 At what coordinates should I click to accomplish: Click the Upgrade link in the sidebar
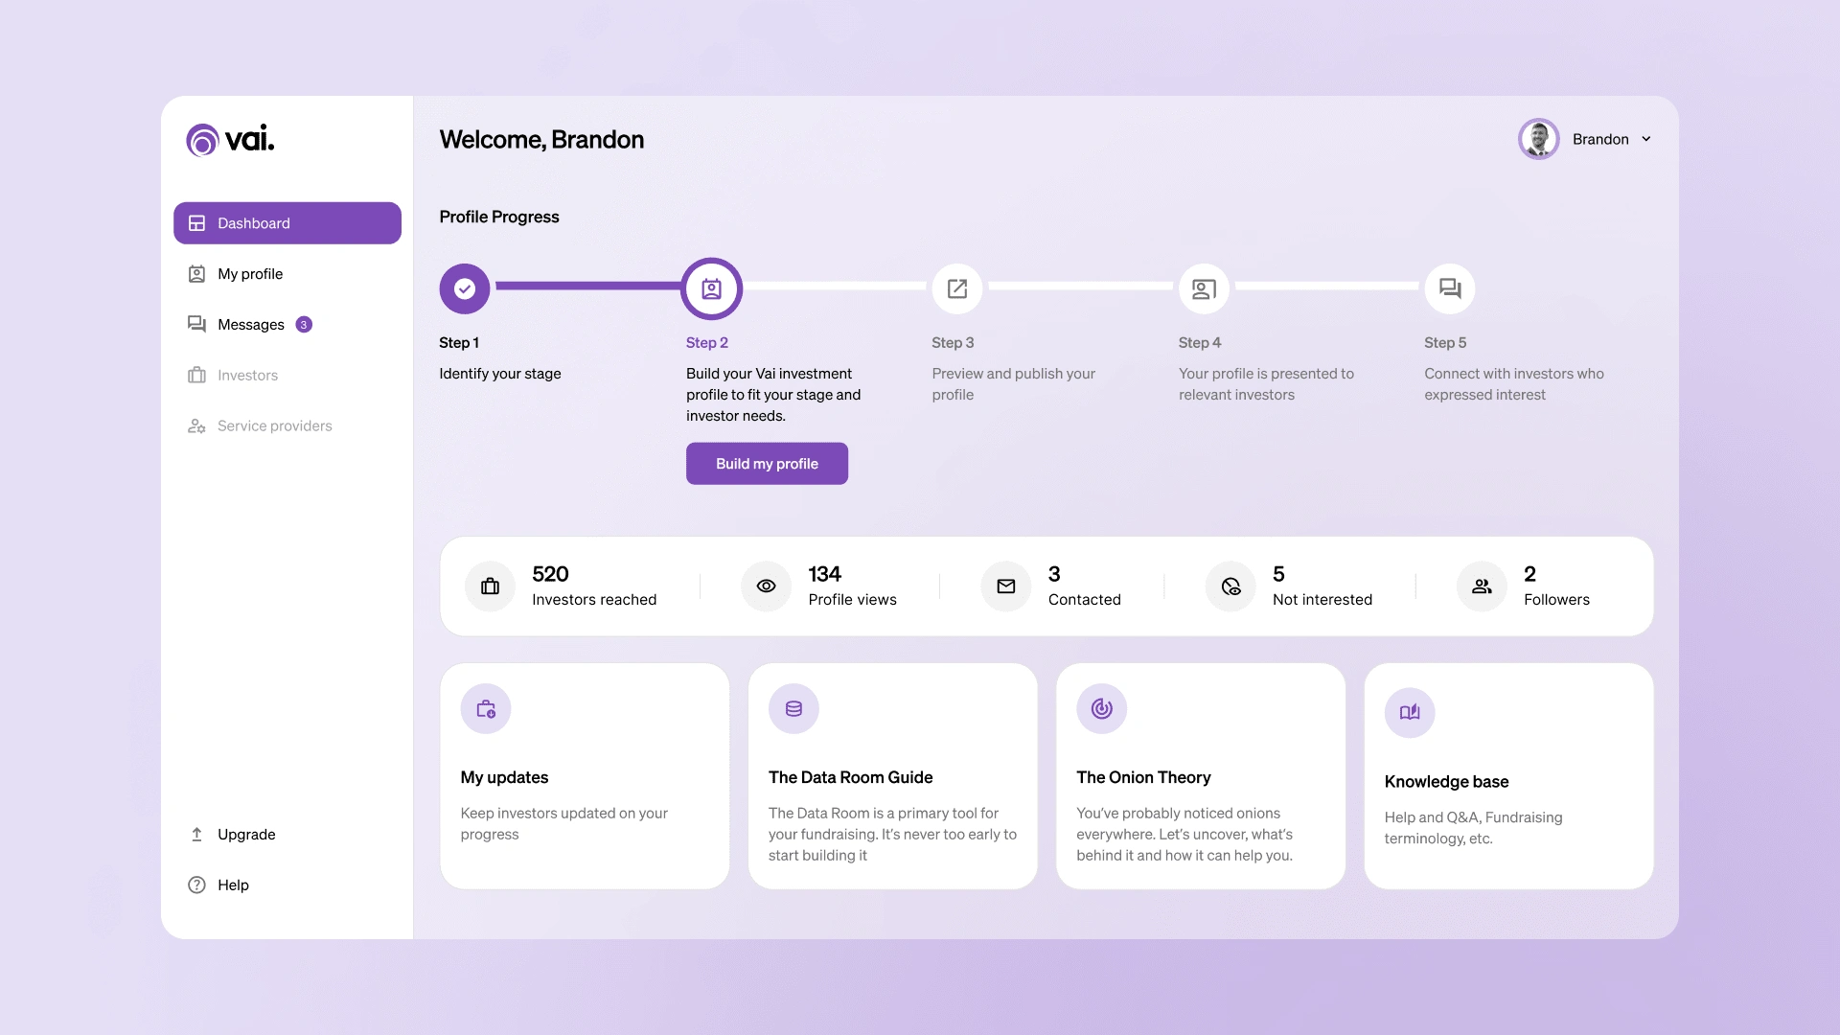pyautogui.click(x=246, y=835)
